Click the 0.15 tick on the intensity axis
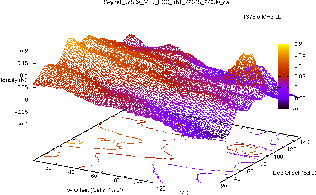 click(22, 63)
